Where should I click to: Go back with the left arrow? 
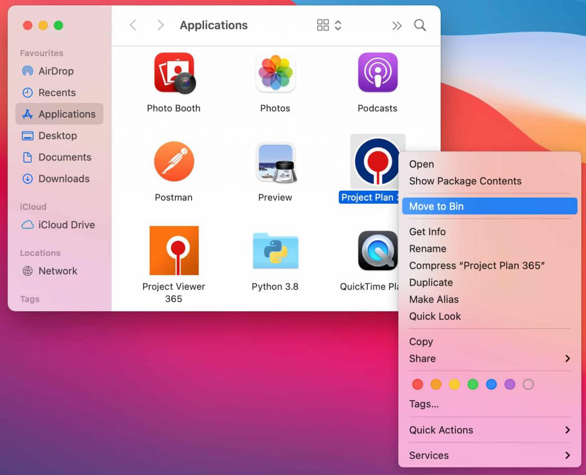(x=133, y=25)
